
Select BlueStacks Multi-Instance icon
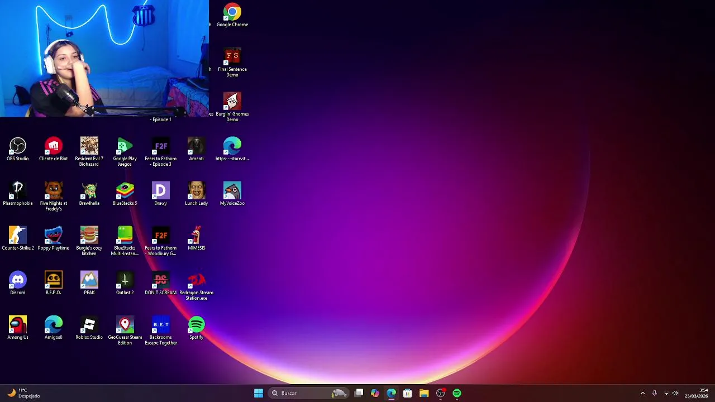[x=125, y=241]
